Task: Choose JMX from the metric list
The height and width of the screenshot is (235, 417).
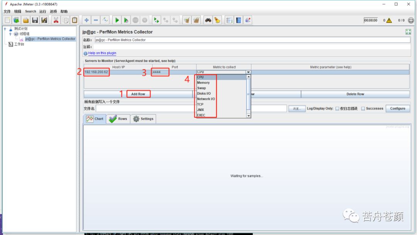Action: (x=222, y=110)
